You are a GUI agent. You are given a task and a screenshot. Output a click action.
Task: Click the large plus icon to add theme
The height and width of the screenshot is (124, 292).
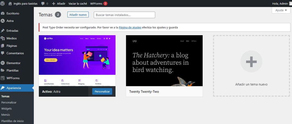pos(251,61)
